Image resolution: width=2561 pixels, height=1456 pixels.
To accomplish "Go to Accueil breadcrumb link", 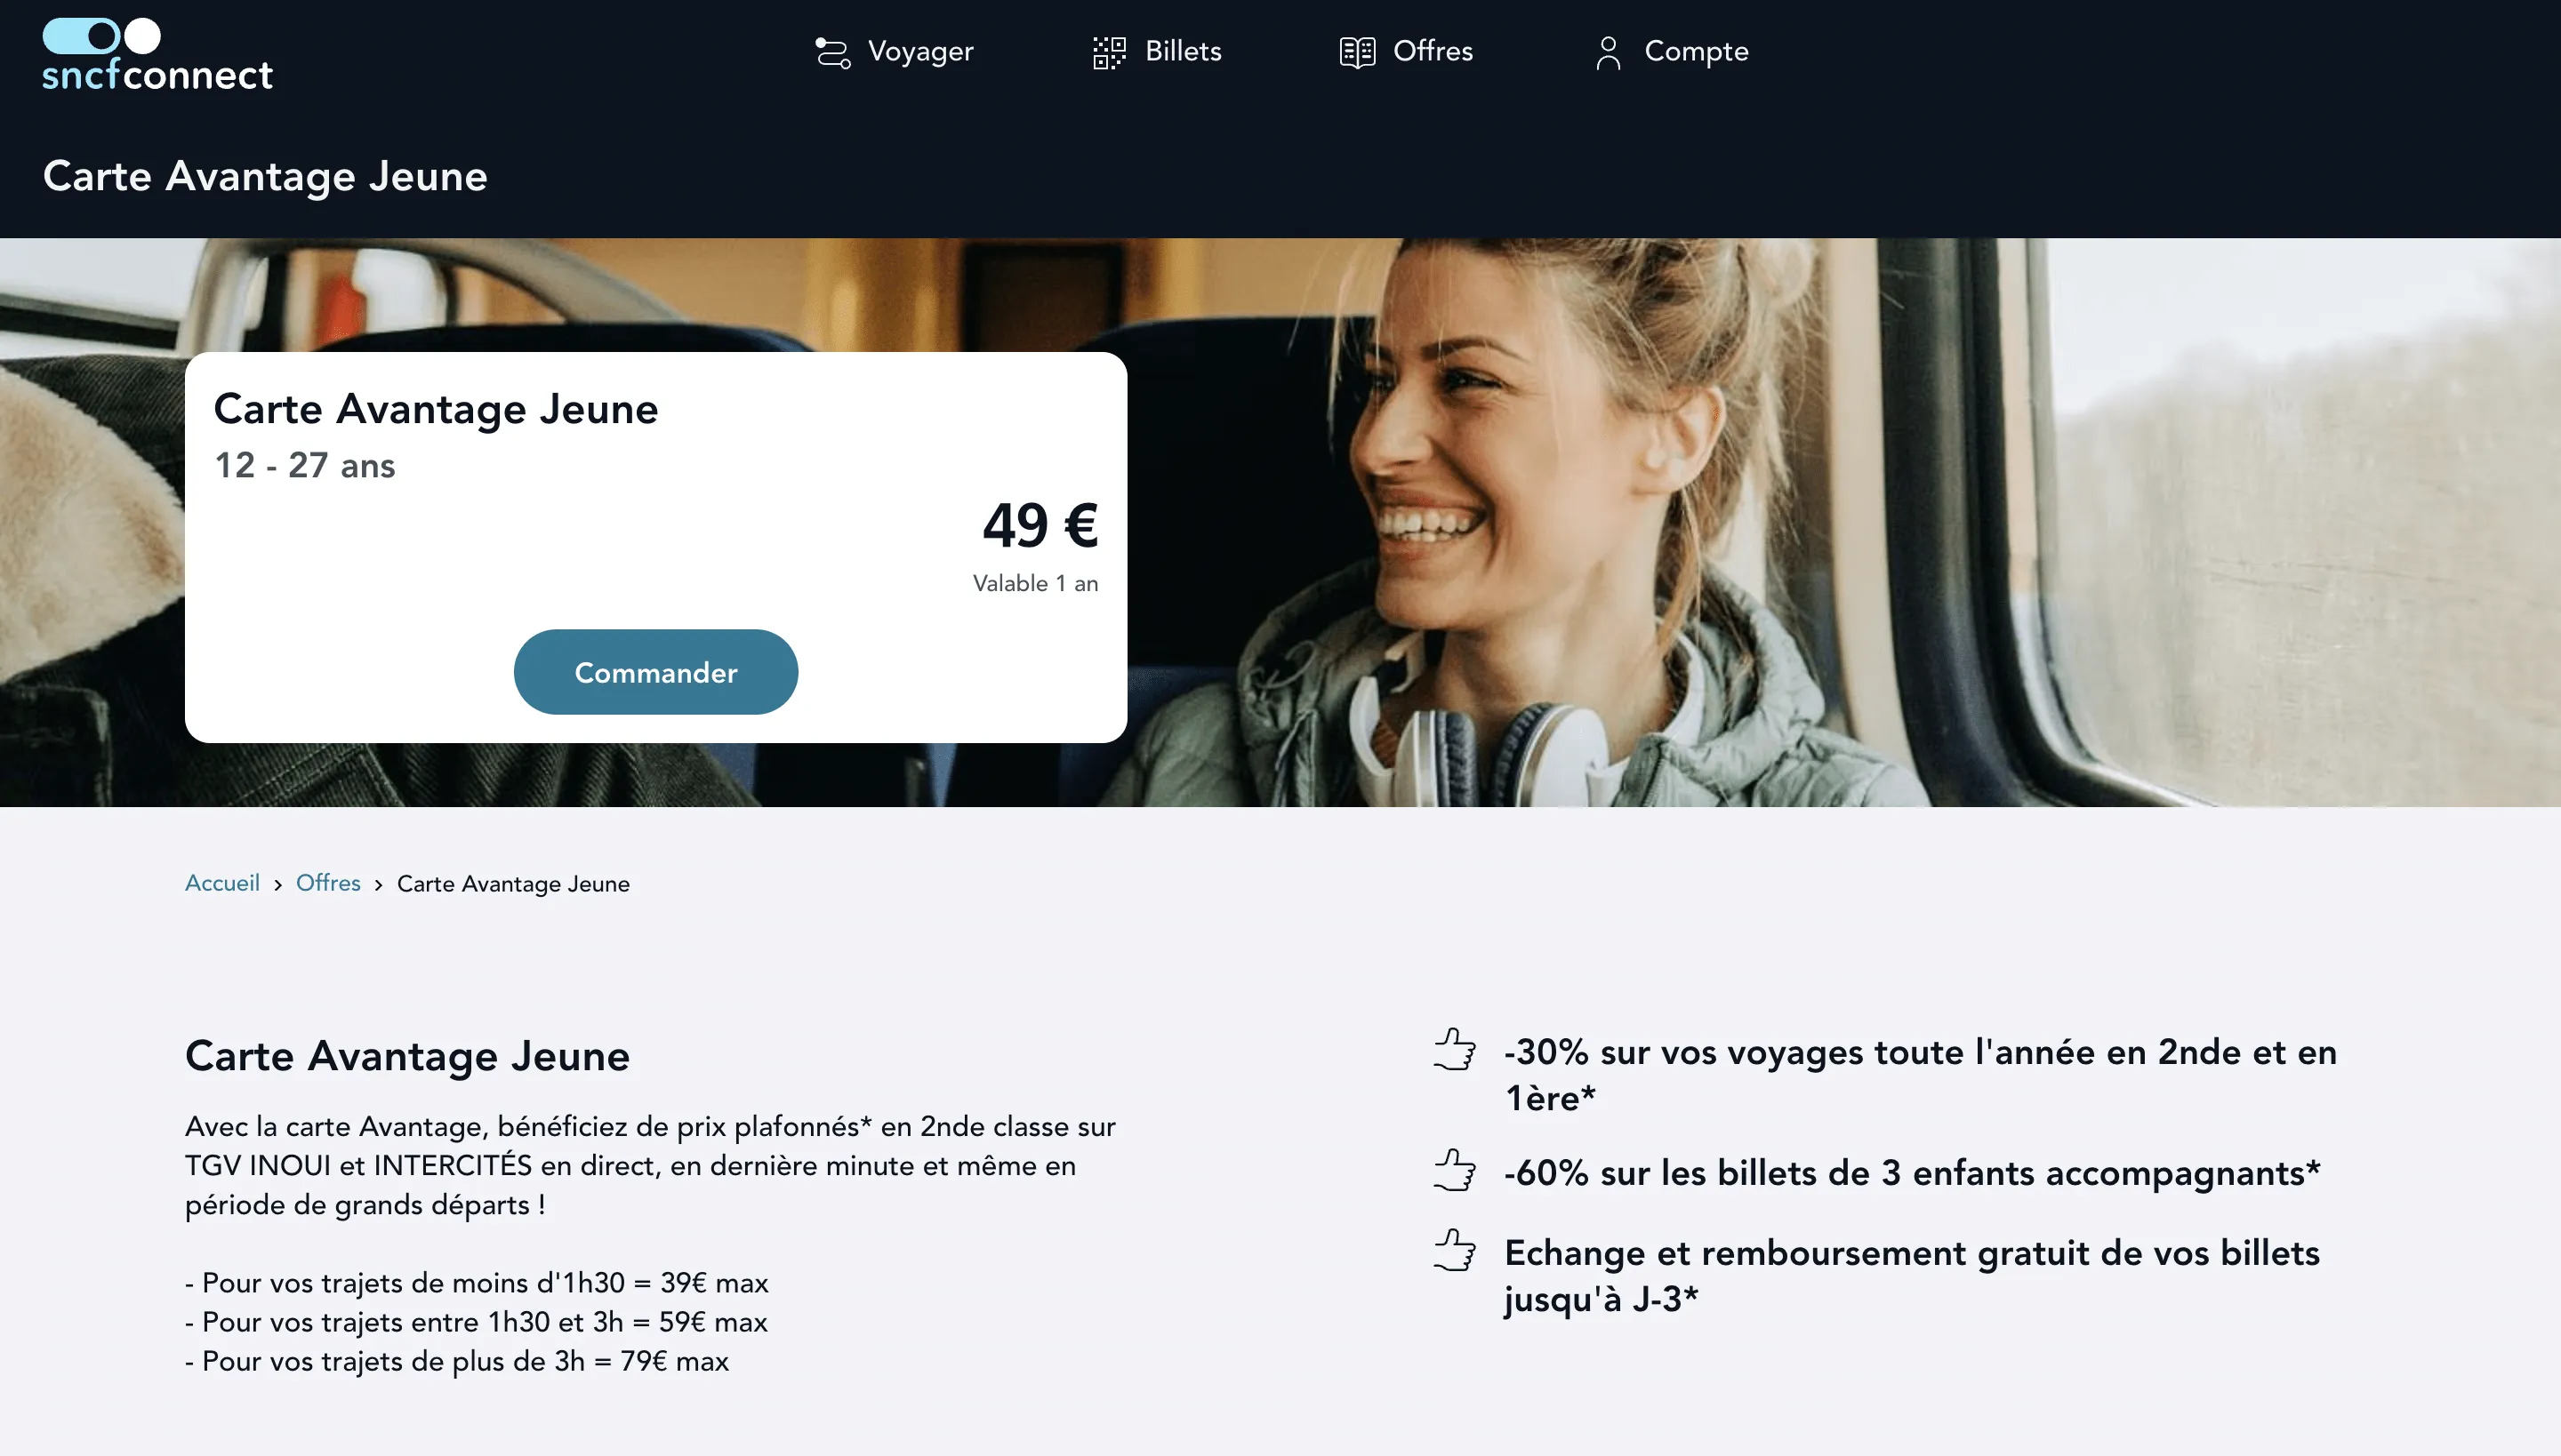I will [x=222, y=883].
